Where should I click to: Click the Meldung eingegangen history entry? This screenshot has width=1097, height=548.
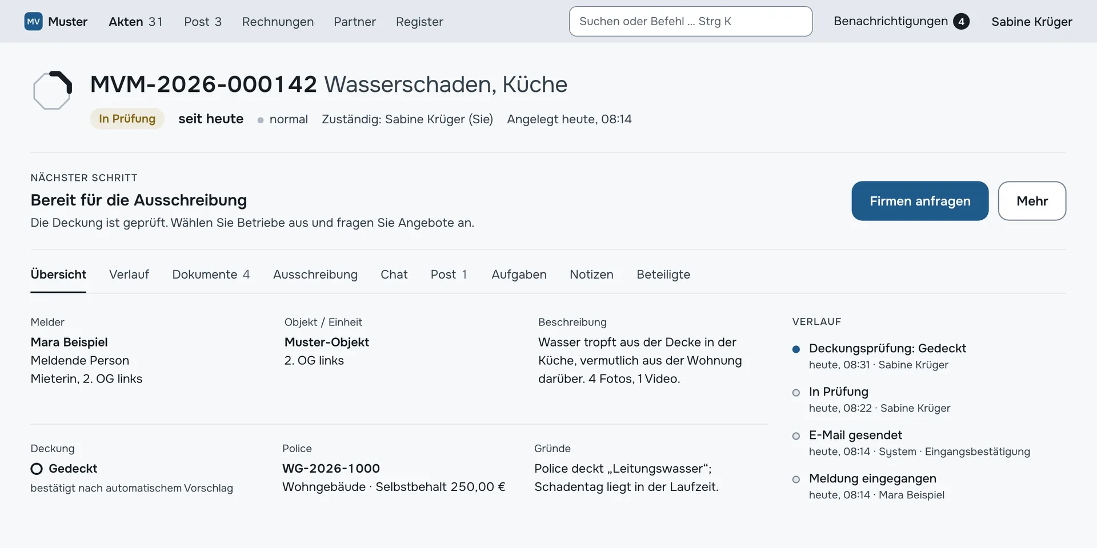point(876,486)
